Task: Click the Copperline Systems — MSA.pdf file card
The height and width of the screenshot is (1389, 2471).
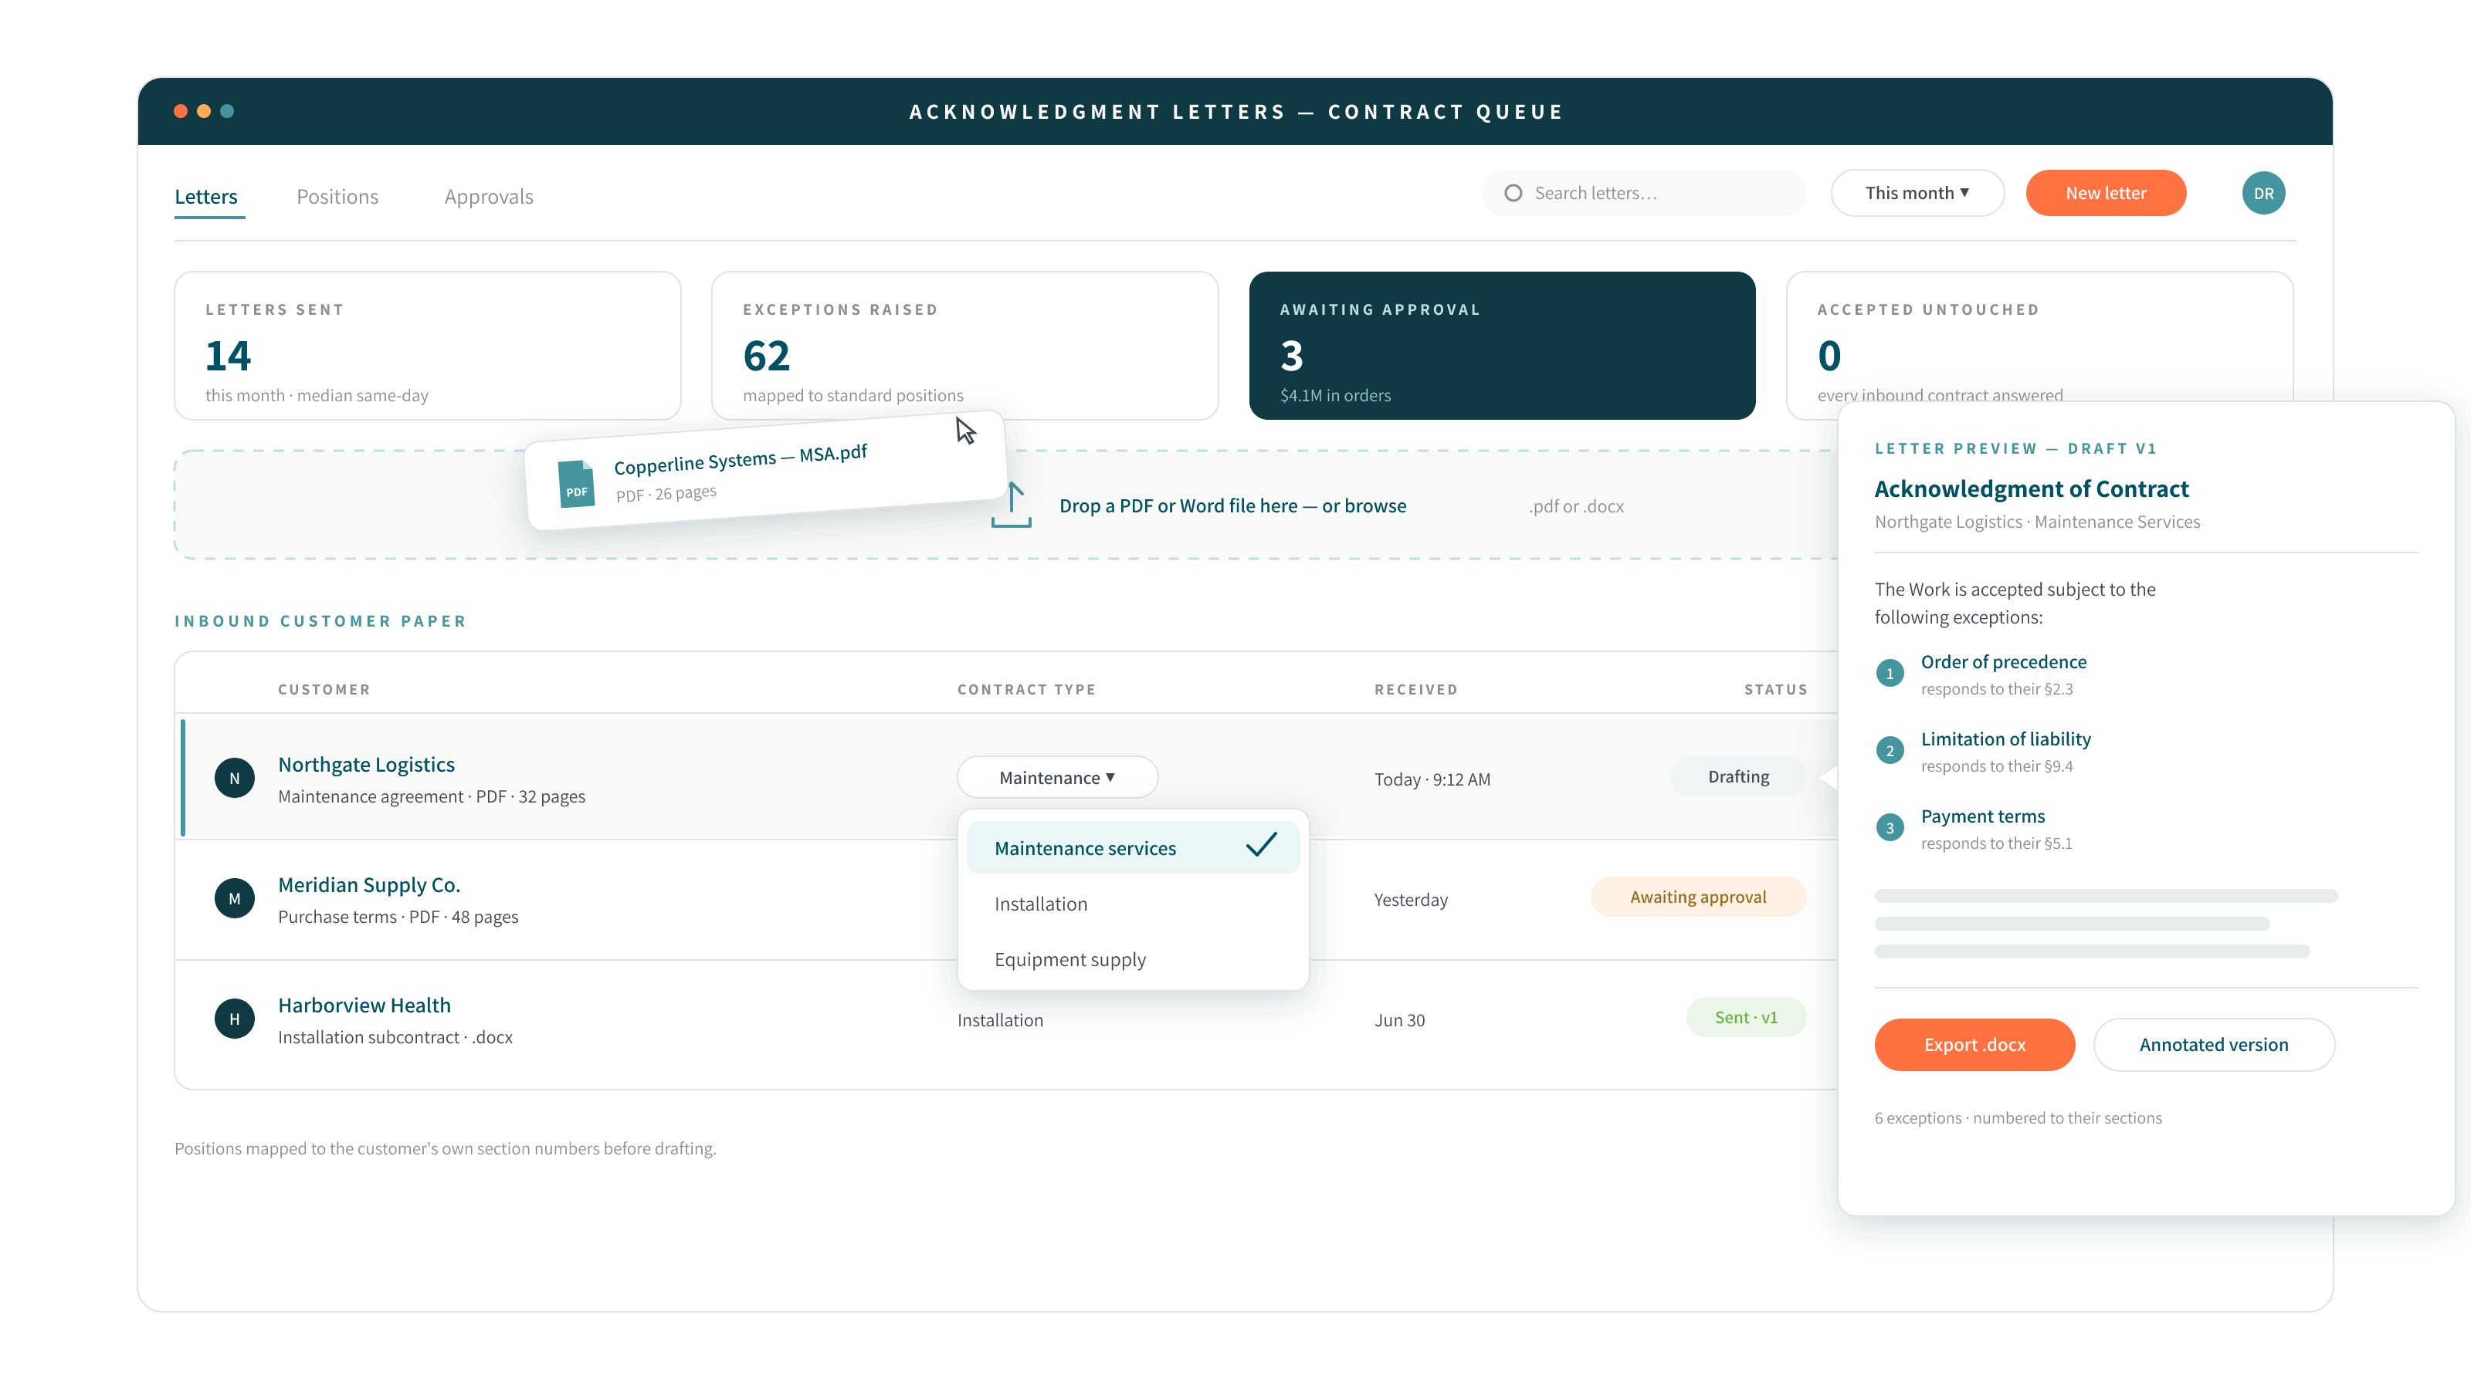Action: (765, 471)
